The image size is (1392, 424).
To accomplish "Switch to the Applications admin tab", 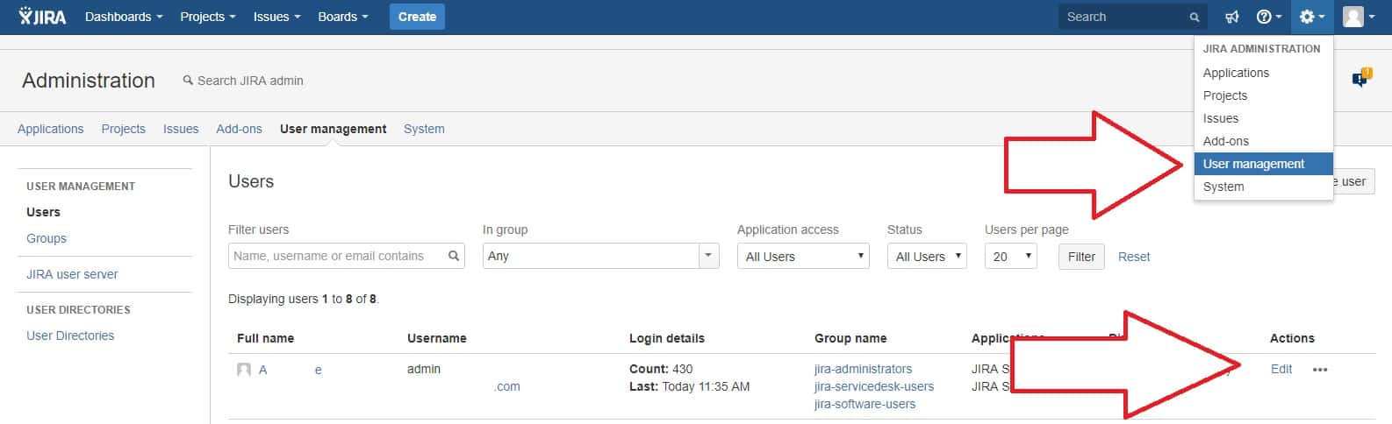I will [x=50, y=129].
